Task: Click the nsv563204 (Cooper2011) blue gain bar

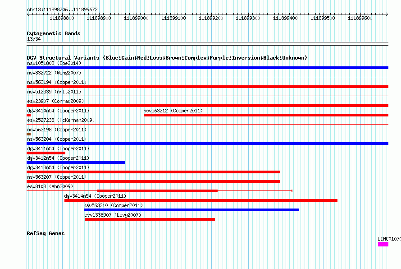Action: tap(207, 144)
